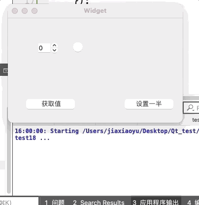199x205 pixels.
Task: Click the Widget window title bar
Action: click(x=95, y=11)
